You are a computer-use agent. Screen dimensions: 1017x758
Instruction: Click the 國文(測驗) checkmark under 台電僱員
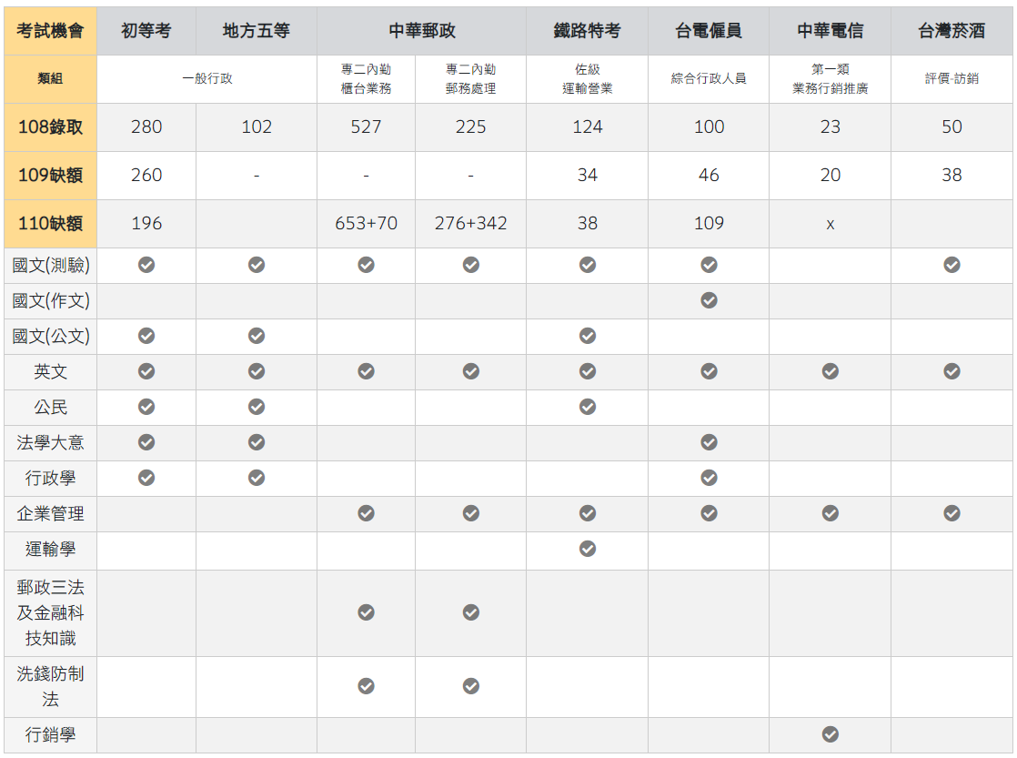coord(709,265)
